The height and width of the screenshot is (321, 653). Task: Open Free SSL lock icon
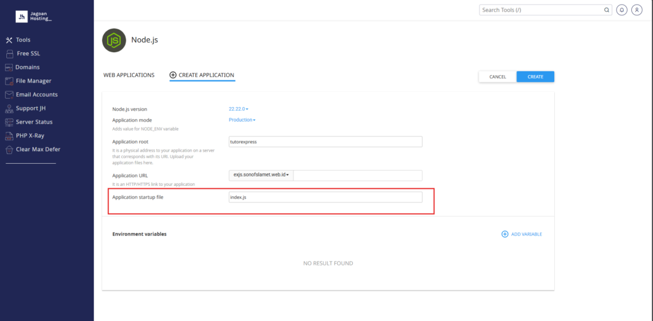(x=10, y=53)
